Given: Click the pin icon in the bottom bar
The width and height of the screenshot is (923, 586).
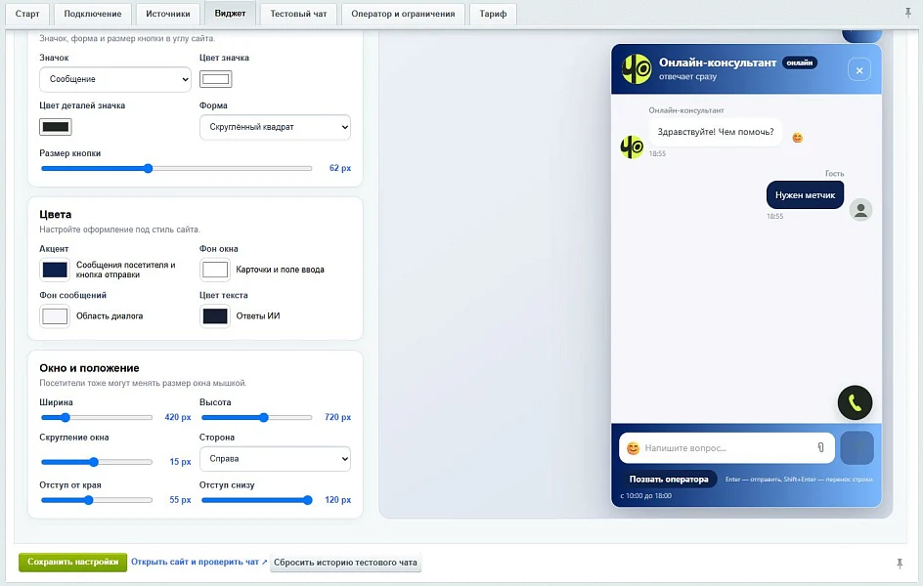Looking at the screenshot, I should (900, 564).
